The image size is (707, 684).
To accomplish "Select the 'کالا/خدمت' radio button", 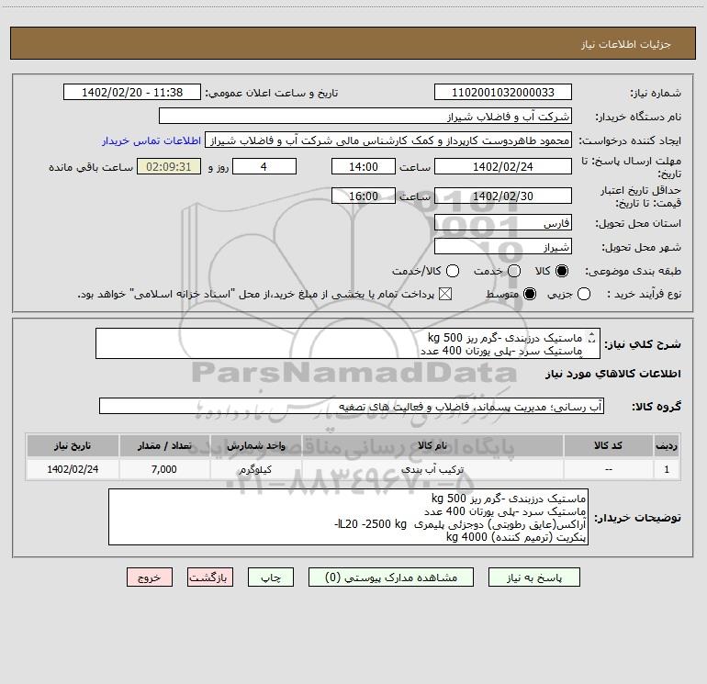I will [x=453, y=271].
